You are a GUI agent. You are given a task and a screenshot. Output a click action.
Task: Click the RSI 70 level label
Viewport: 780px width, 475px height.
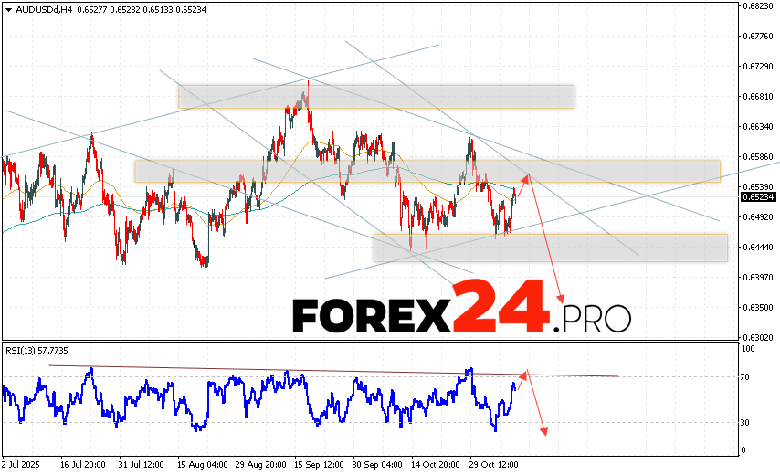pyautogui.click(x=746, y=376)
